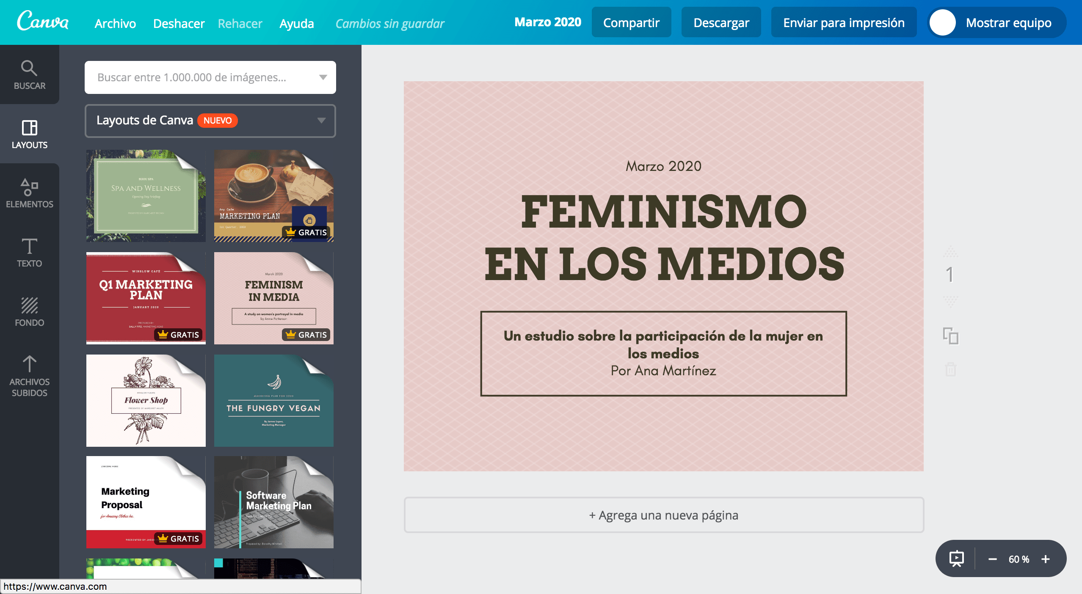
Task: Select the Feminism in Media layout thumbnail
Action: pos(273,298)
